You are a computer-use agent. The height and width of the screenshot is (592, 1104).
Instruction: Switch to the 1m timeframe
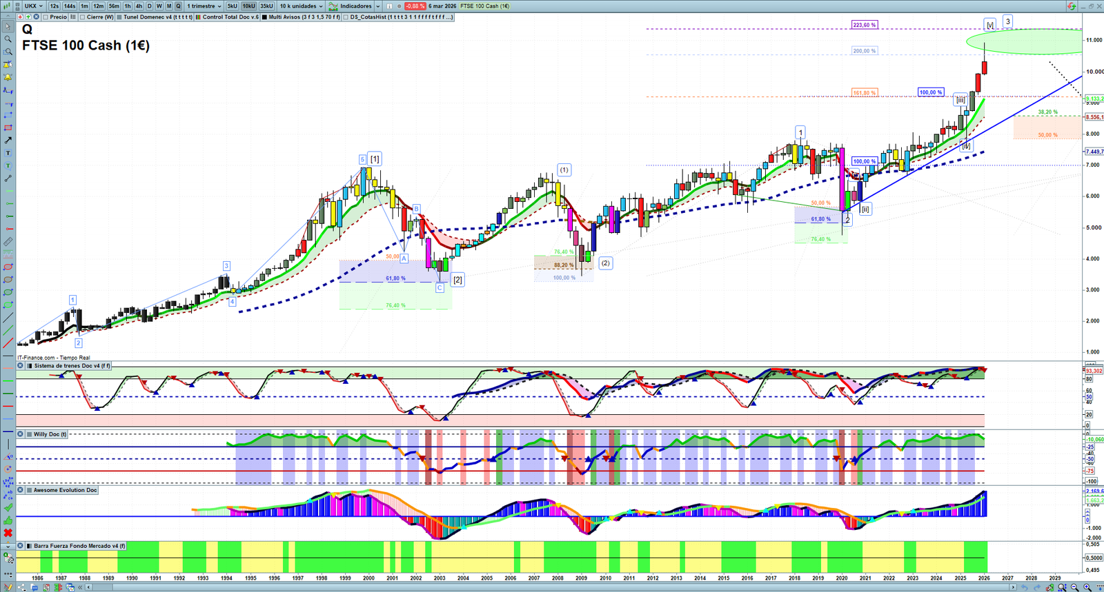tap(84, 6)
